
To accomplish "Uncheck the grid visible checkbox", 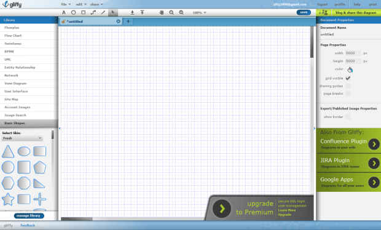I will click(x=348, y=78).
